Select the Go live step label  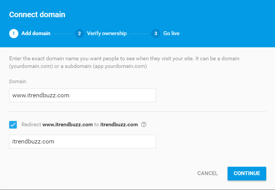(171, 33)
